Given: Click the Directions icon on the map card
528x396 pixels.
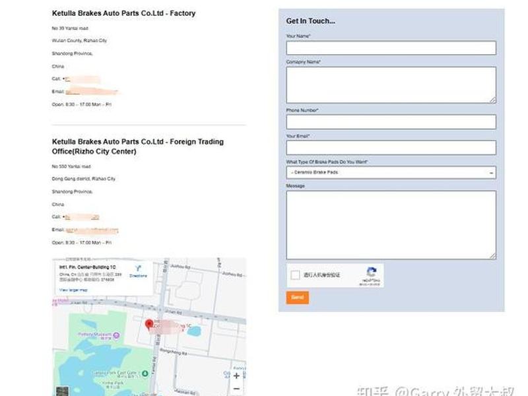Looking at the screenshot, I should pyautogui.click(x=138, y=269).
